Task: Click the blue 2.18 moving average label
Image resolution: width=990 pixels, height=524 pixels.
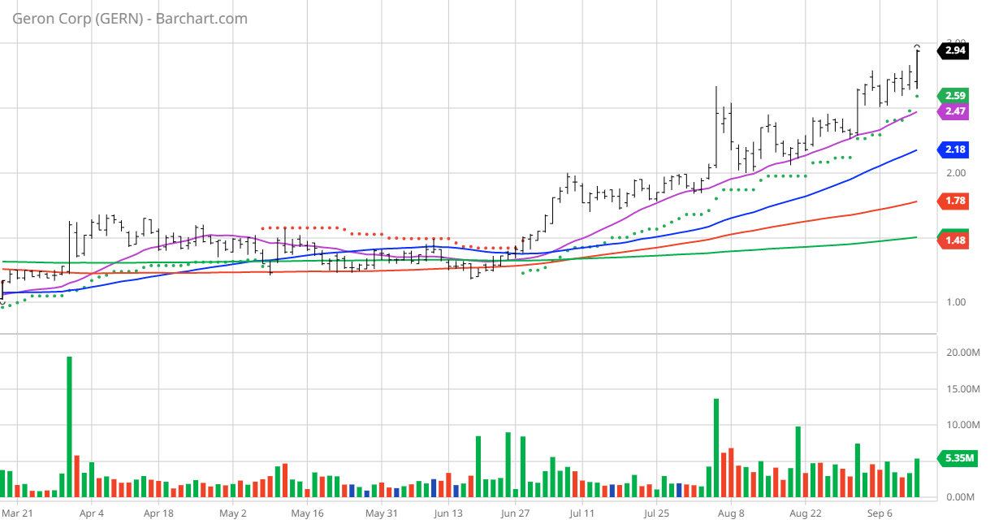Action: [953, 149]
